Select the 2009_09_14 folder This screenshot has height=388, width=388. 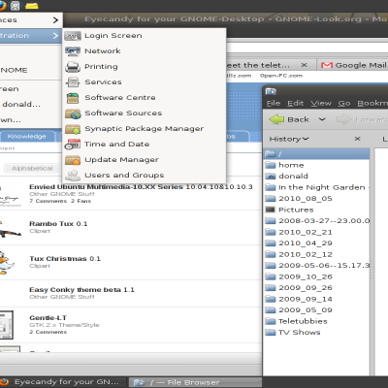pyautogui.click(x=316, y=299)
